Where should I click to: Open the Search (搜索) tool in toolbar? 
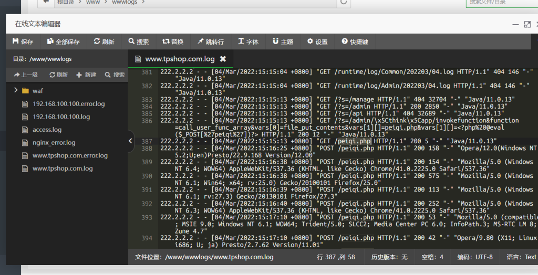click(139, 42)
